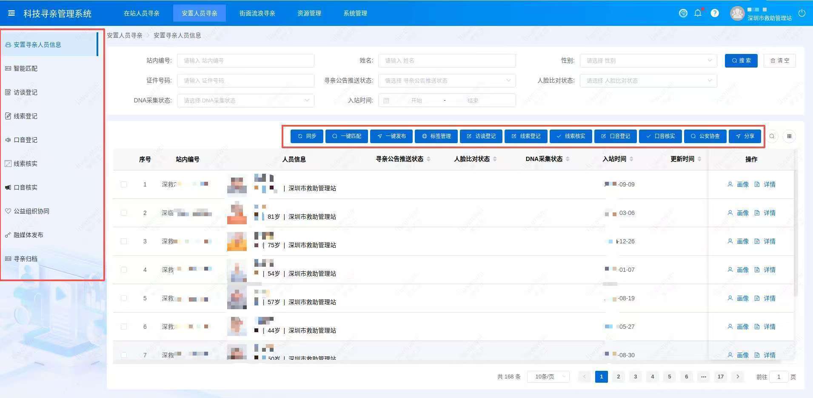This screenshot has width=813, height=398.
Task: Select the checkbox for row 3
Action: coord(124,241)
